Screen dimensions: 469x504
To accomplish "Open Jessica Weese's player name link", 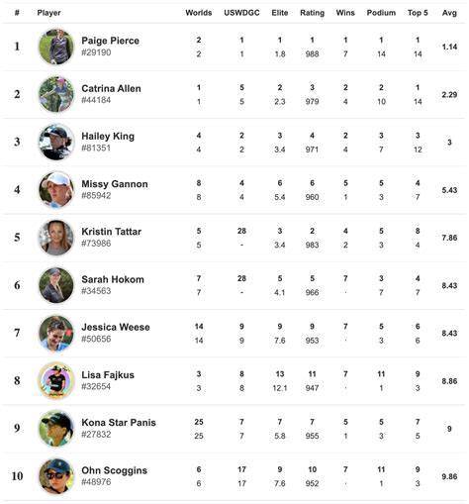I will pos(116,327).
